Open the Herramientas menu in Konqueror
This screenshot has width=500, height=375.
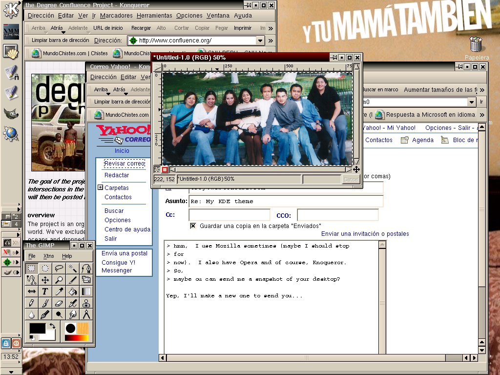154,15
